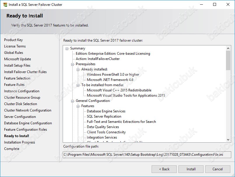The height and width of the screenshot is (177, 235).
Task: Select Microsoft .NET Framework 4.6 item
Action: click(110, 80)
